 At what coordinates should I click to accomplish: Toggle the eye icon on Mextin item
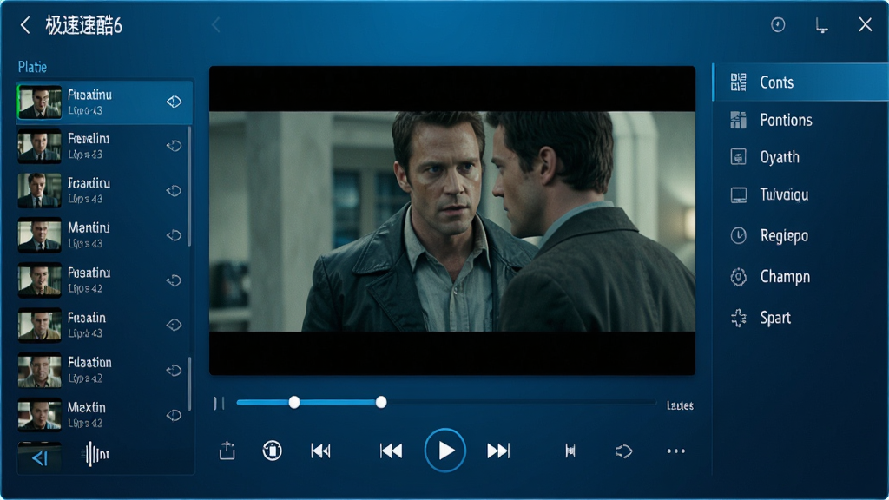click(174, 416)
